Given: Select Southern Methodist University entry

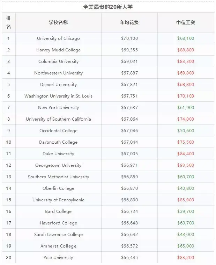Looking at the screenshot, I should click(58, 177).
